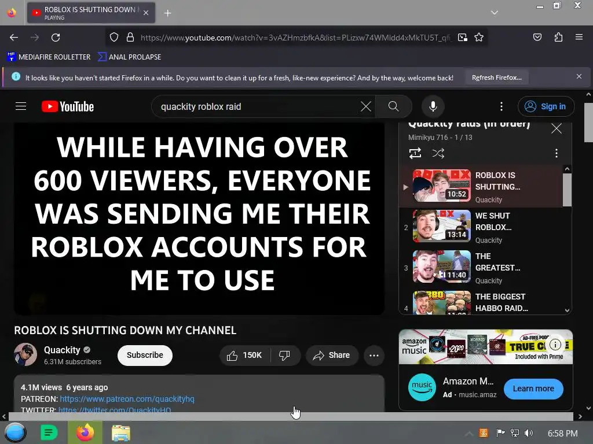Viewport: 593px width, 444px height.
Task: Expand the list all tabs chevron
Action: click(495, 13)
